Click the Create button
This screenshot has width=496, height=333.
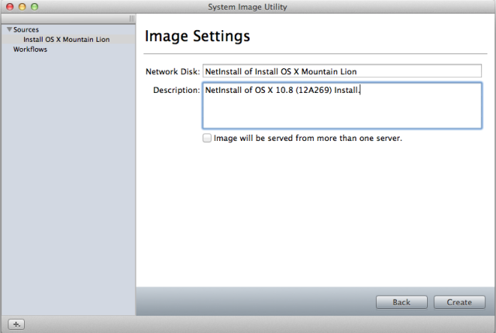(460, 302)
